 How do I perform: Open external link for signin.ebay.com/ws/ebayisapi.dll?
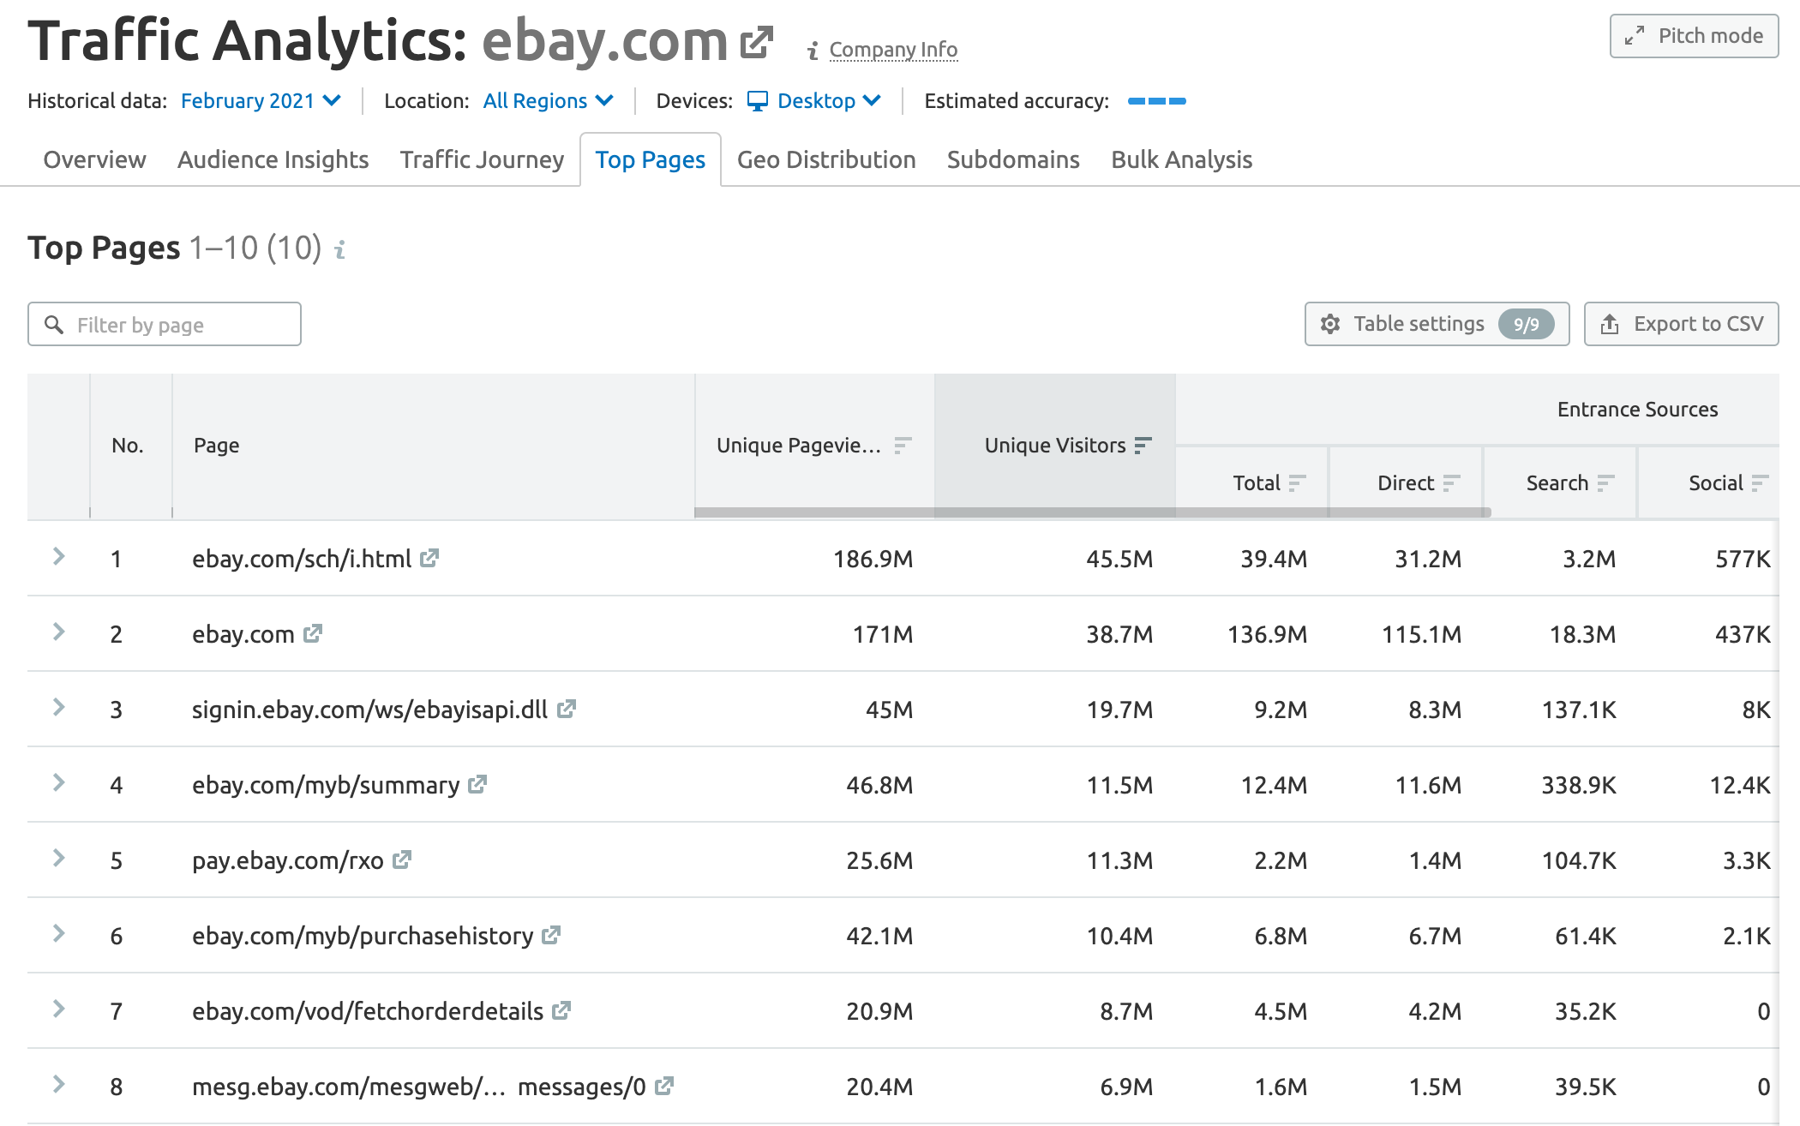566,709
